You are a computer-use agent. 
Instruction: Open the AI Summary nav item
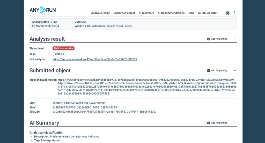pyautogui.click(x=146, y=13)
